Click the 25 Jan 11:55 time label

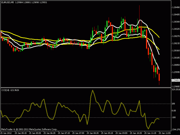coord(165,133)
